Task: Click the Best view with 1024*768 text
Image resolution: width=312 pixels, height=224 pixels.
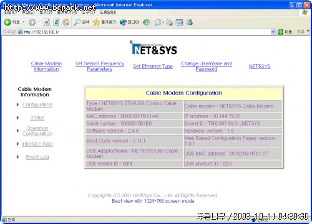Action: coord(153,201)
